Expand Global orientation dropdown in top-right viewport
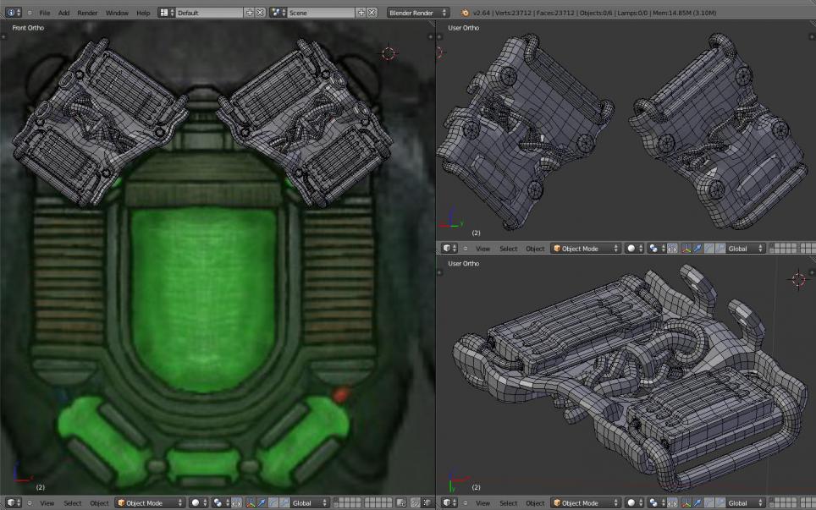The height and width of the screenshot is (510, 816). (745, 249)
